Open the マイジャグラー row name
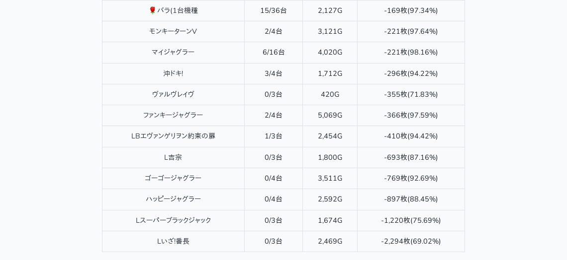The image size is (567, 260). 173,52
